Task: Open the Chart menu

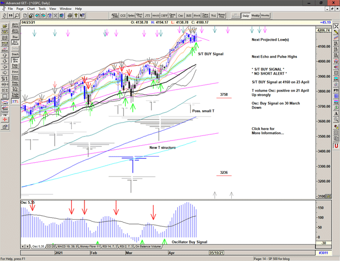Action: tap(31, 9)
